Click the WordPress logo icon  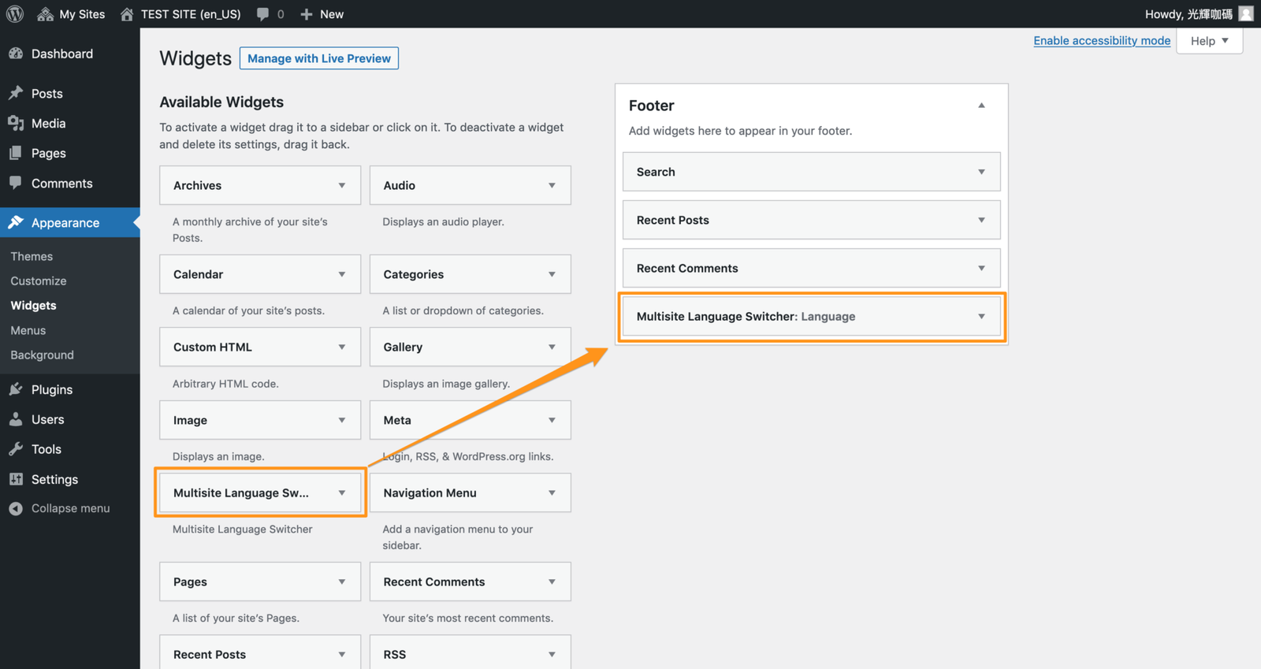pyautogui.click(x=15, y=14)
